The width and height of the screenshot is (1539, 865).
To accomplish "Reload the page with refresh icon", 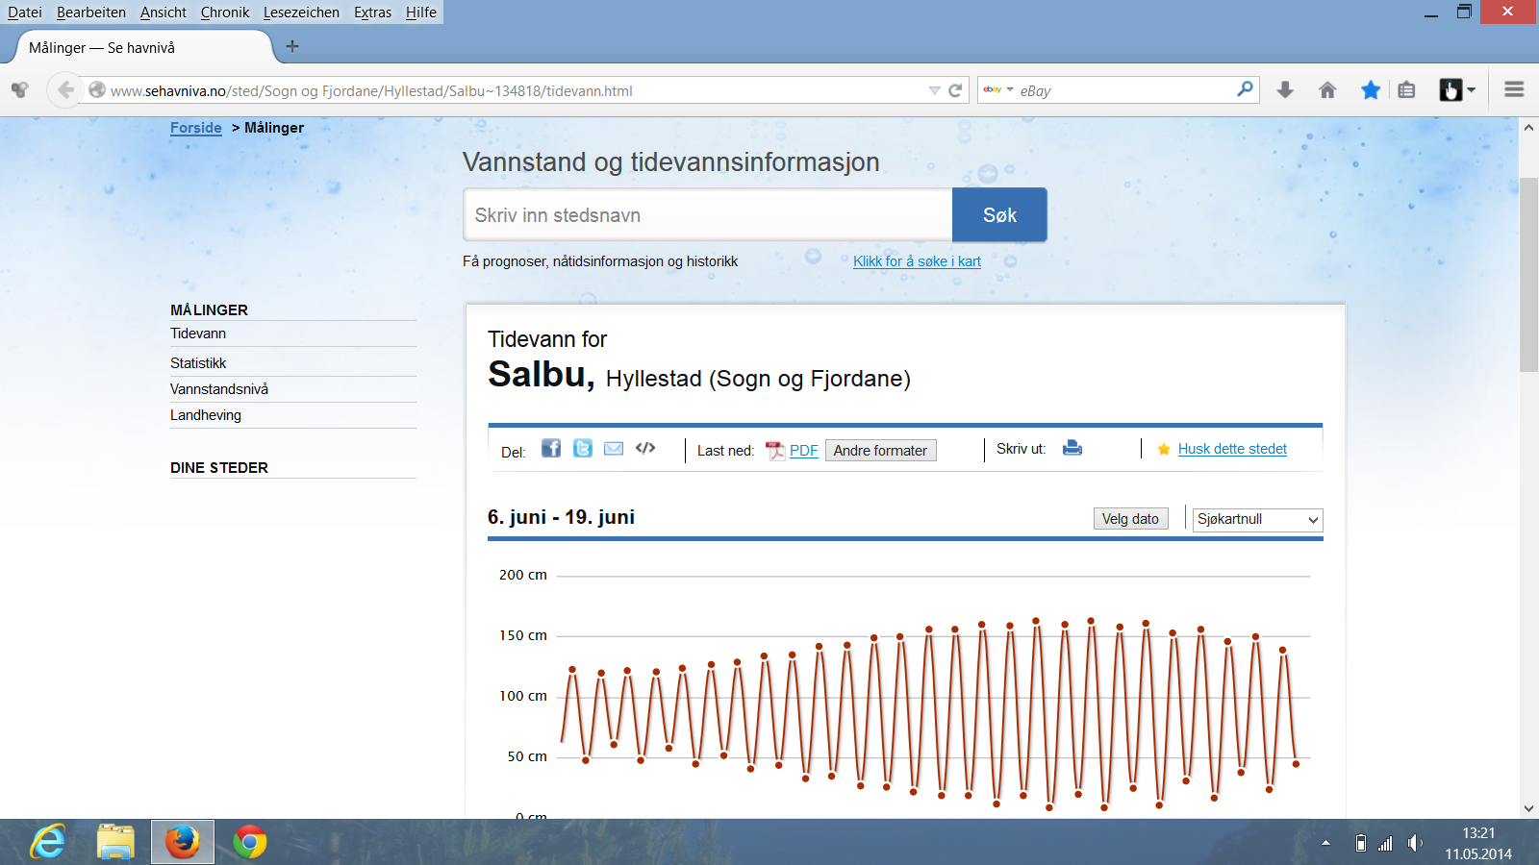I will [955, 90].
